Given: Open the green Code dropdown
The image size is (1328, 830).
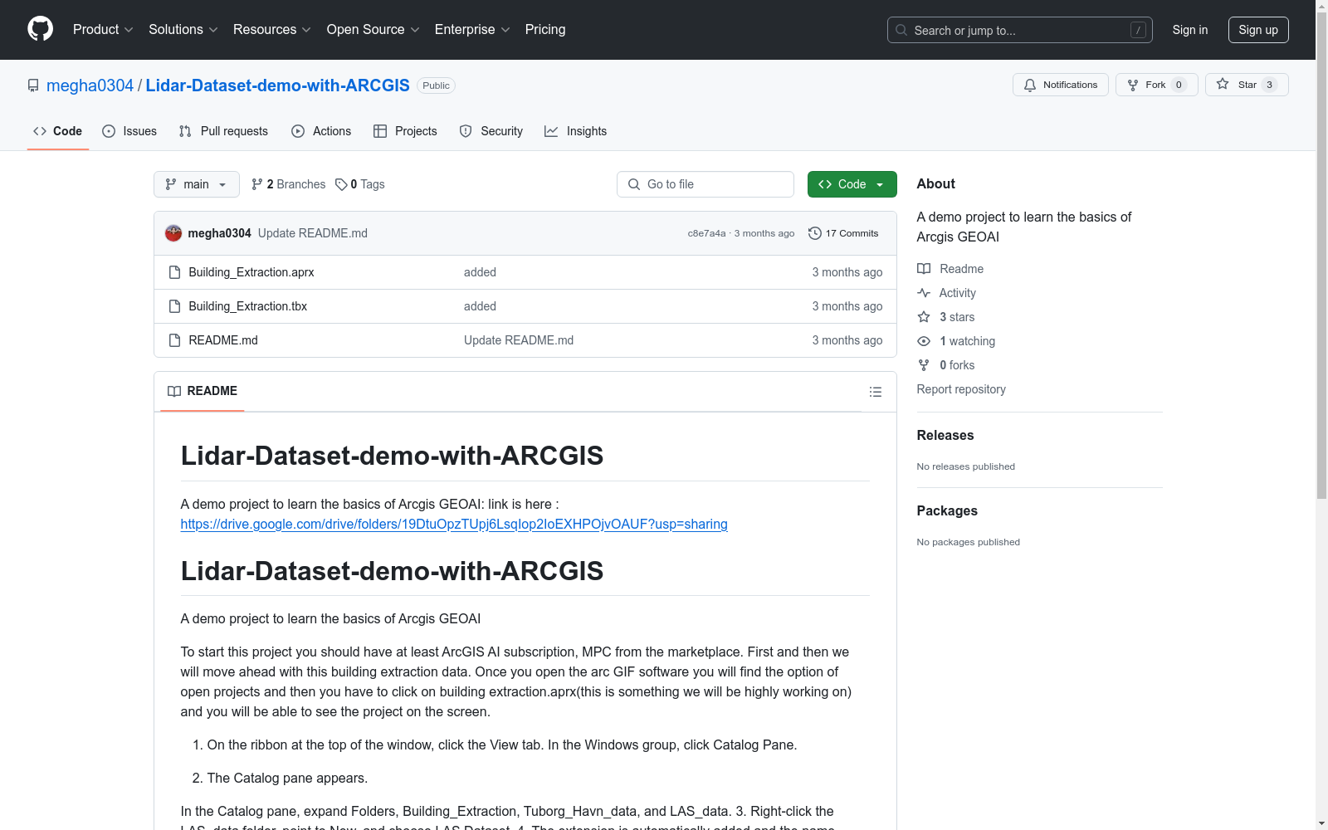Looking at the screenshot, I should [852, 184].
